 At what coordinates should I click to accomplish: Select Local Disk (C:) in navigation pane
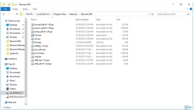click(16, 93)
